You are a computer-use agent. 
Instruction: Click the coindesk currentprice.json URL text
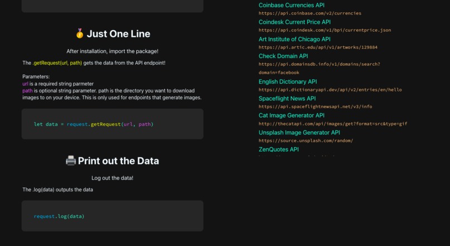point(324,30)
